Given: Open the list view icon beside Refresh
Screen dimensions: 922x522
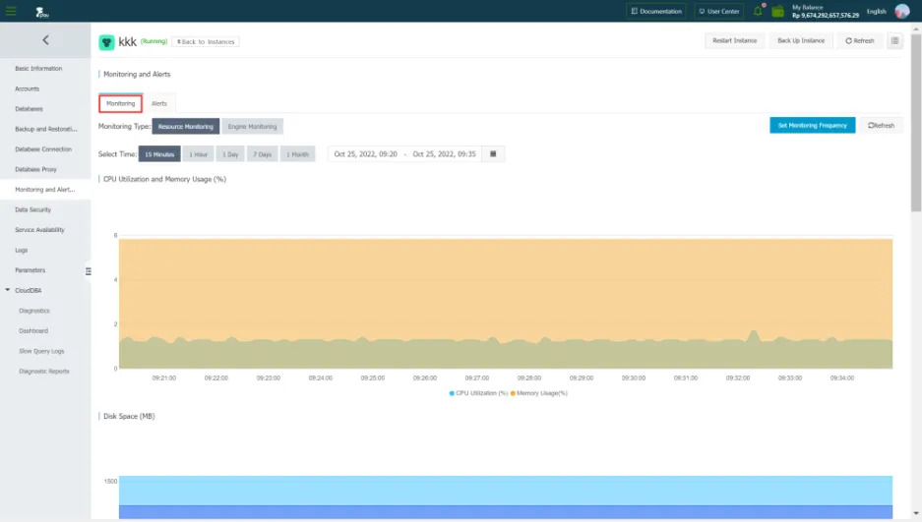Looking at the screenshot, I should (895, 40).
